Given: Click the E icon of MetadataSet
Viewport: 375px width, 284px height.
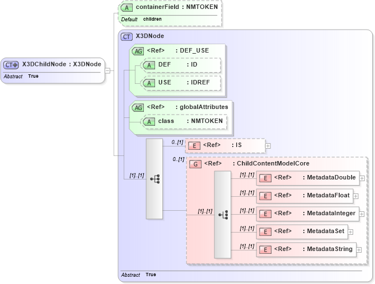Looking at the screenshot, I should click(x=265, y=231).
